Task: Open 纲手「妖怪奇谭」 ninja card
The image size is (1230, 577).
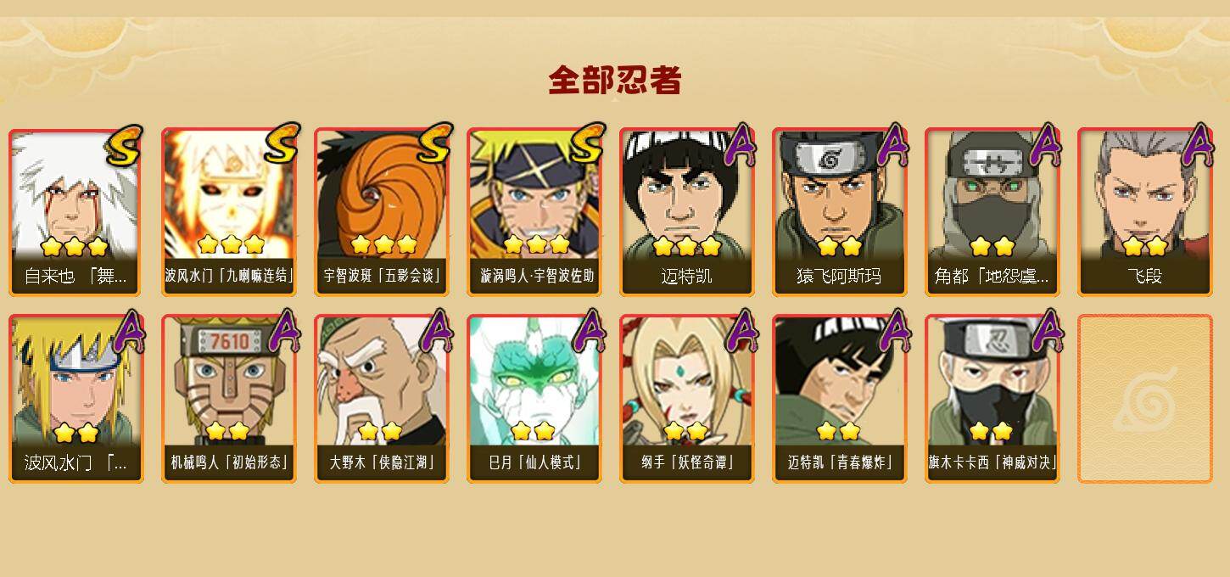Action: click(x=687, y=399)
